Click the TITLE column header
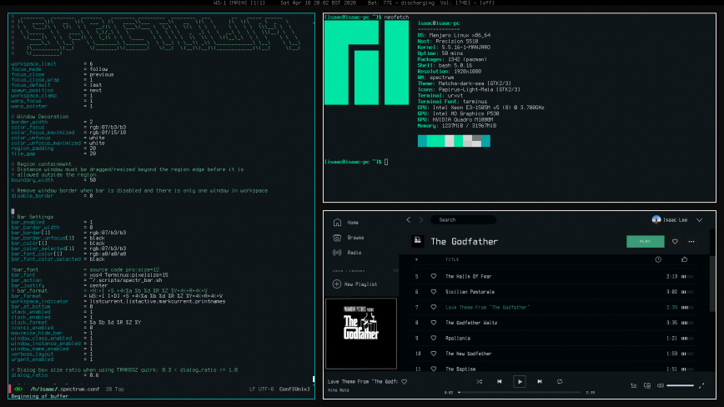This screenshot has width=724, height=407. [x=452, y=259]
